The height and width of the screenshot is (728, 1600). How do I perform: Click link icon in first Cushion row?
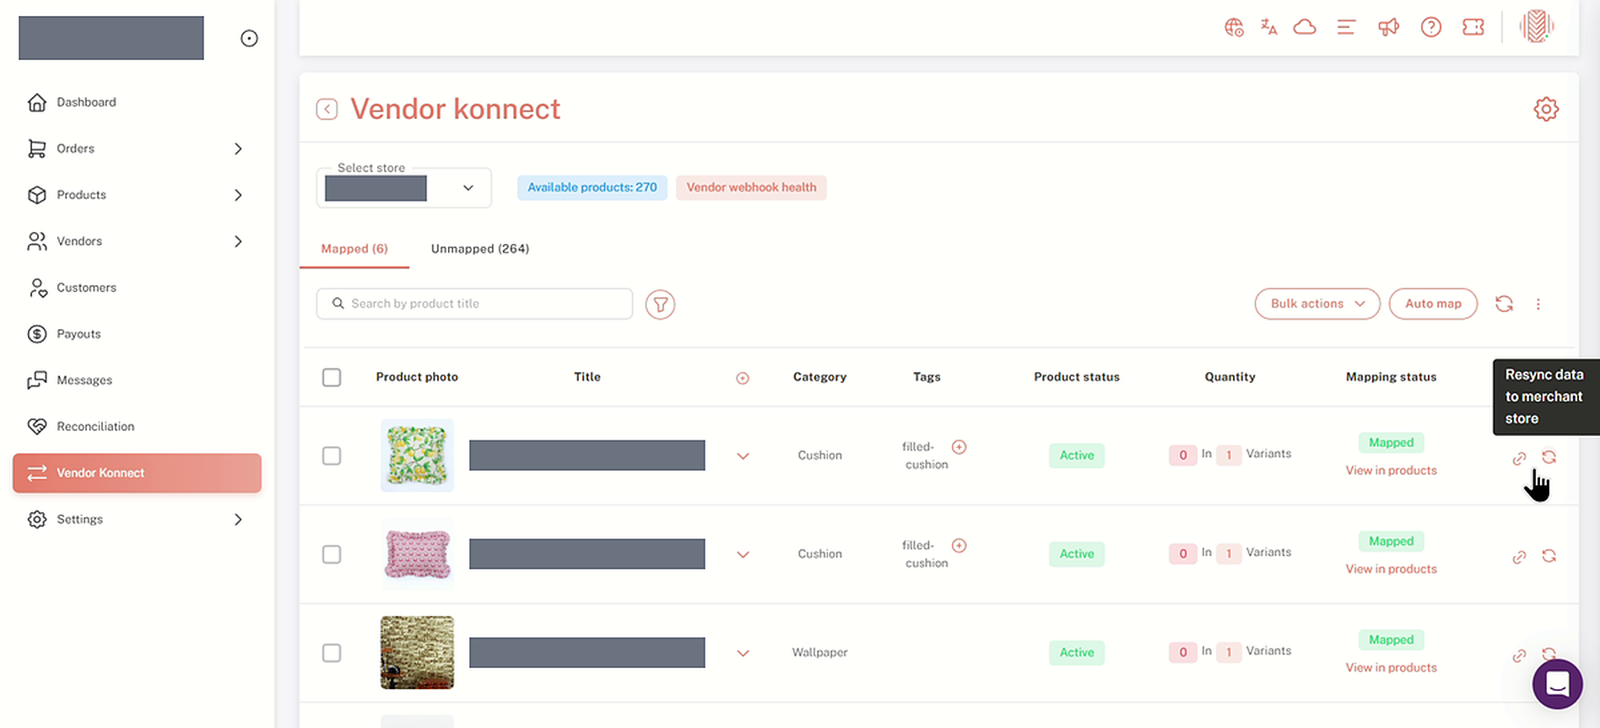1519,458
